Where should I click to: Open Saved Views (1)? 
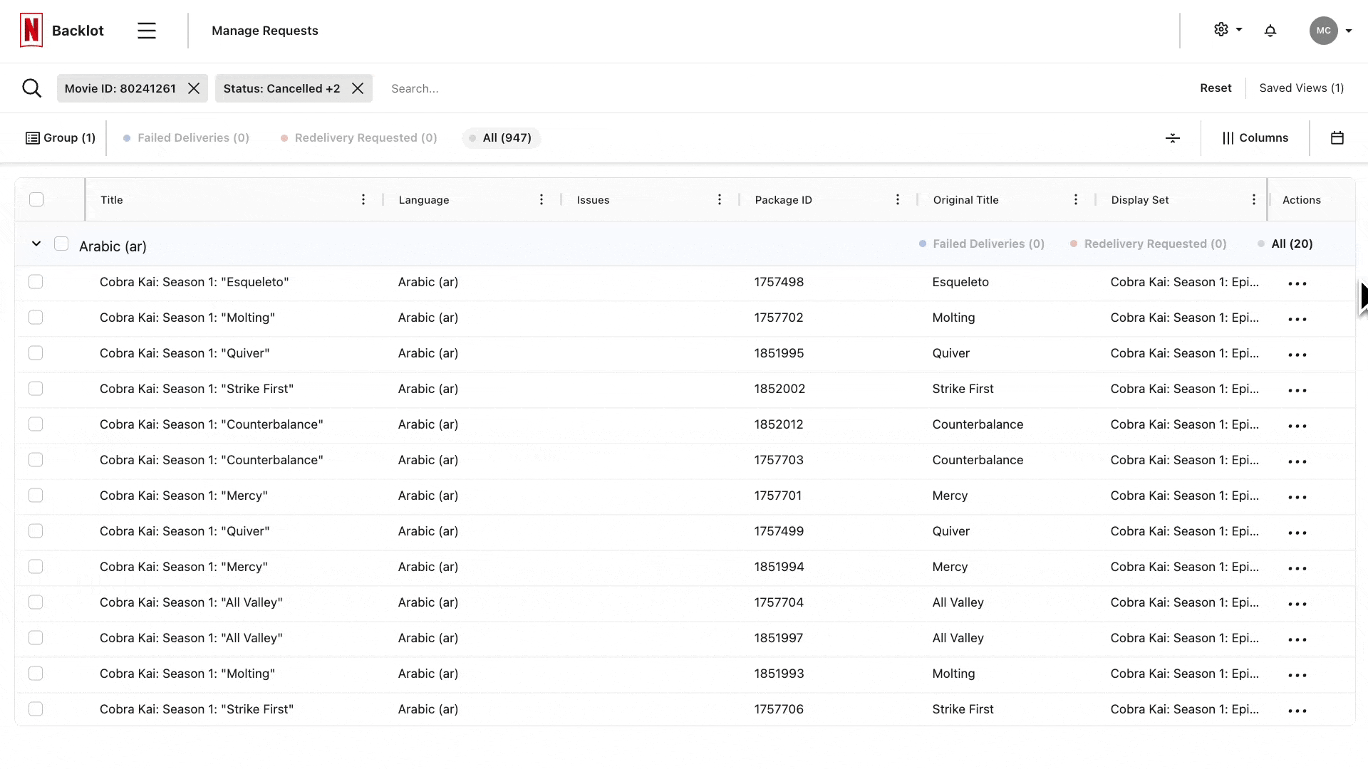tap(1302, 88)
